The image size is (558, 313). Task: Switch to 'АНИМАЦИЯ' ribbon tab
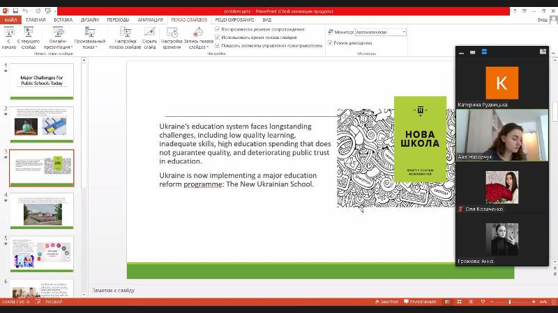(150, 20)
